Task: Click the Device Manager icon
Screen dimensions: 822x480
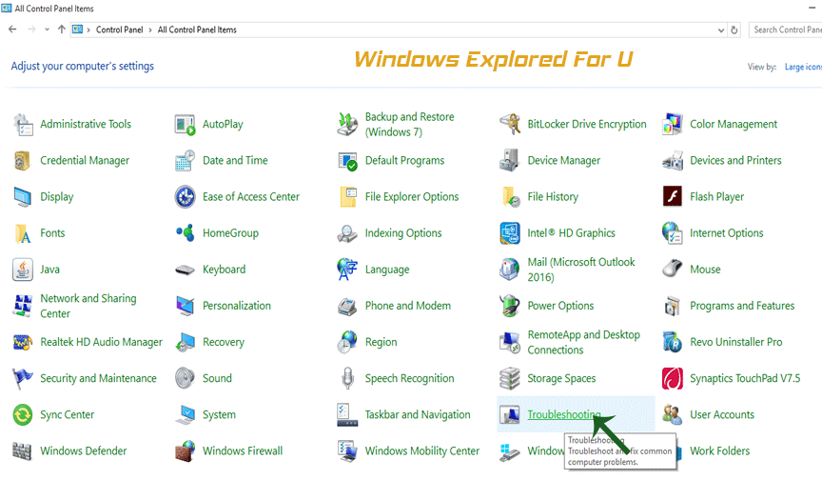Action: (510, 161)
